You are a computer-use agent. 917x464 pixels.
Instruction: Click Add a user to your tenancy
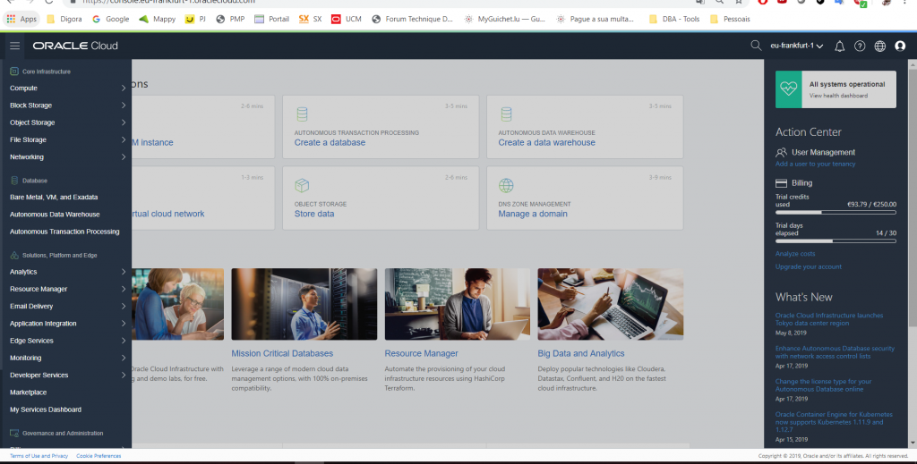(815, 164)
